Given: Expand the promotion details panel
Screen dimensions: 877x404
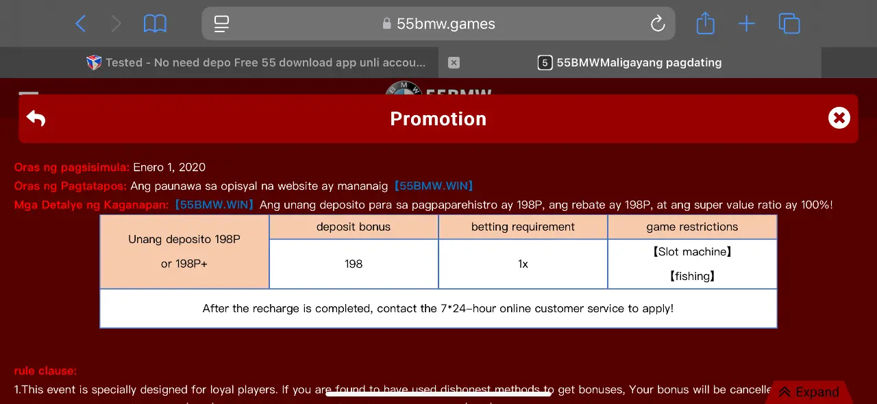Looking at the screenshot, I should 809,392.
